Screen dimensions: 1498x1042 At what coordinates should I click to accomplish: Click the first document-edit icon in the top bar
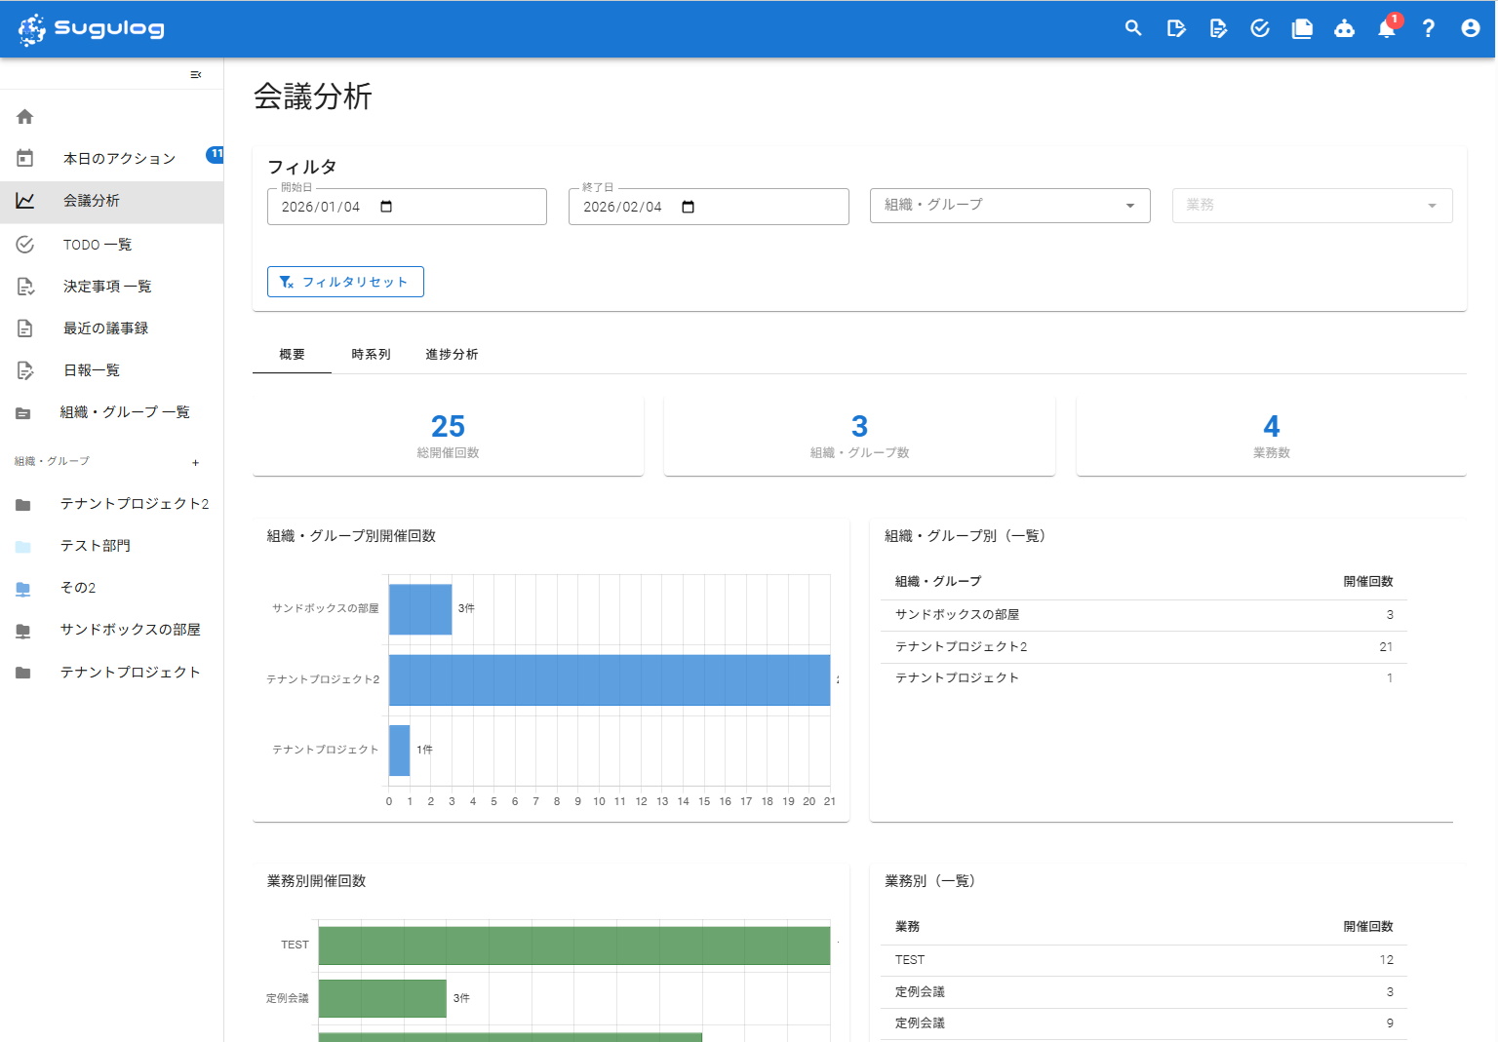(x=1176, y=28)
